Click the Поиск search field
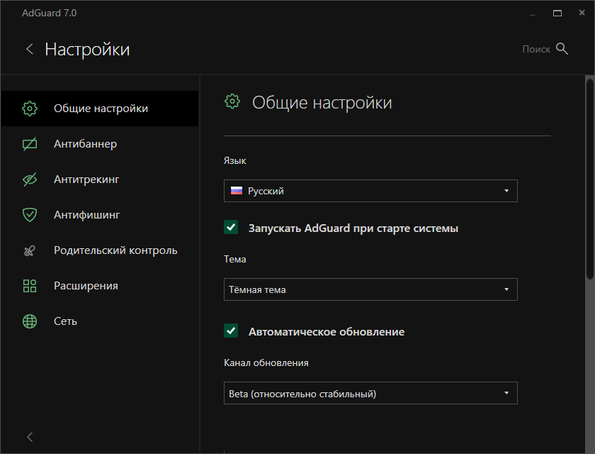 [x=536, y=49]
